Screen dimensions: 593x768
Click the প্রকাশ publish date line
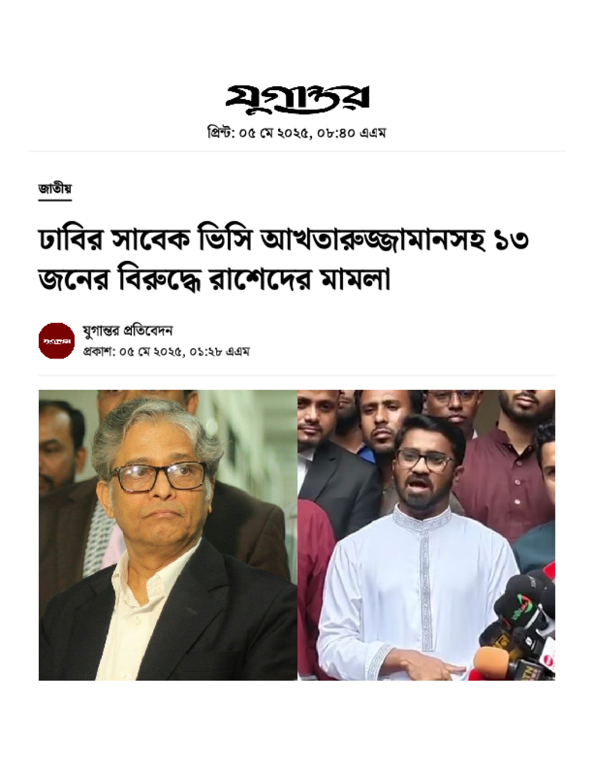point(166,351)
